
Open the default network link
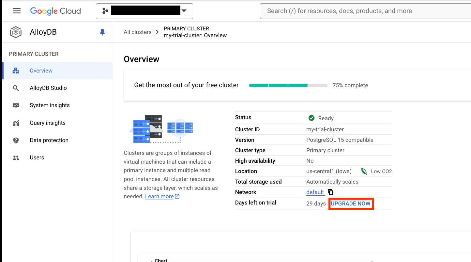pos(314,192)
